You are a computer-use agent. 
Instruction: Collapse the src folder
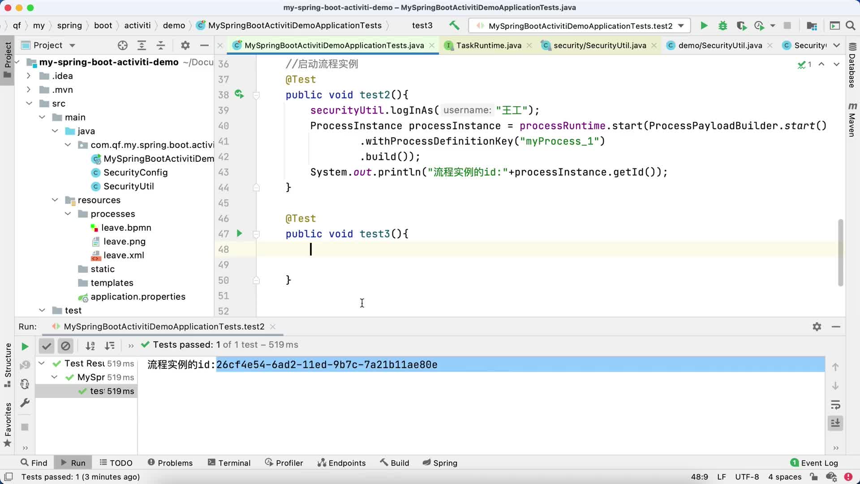tap(29, 104)
